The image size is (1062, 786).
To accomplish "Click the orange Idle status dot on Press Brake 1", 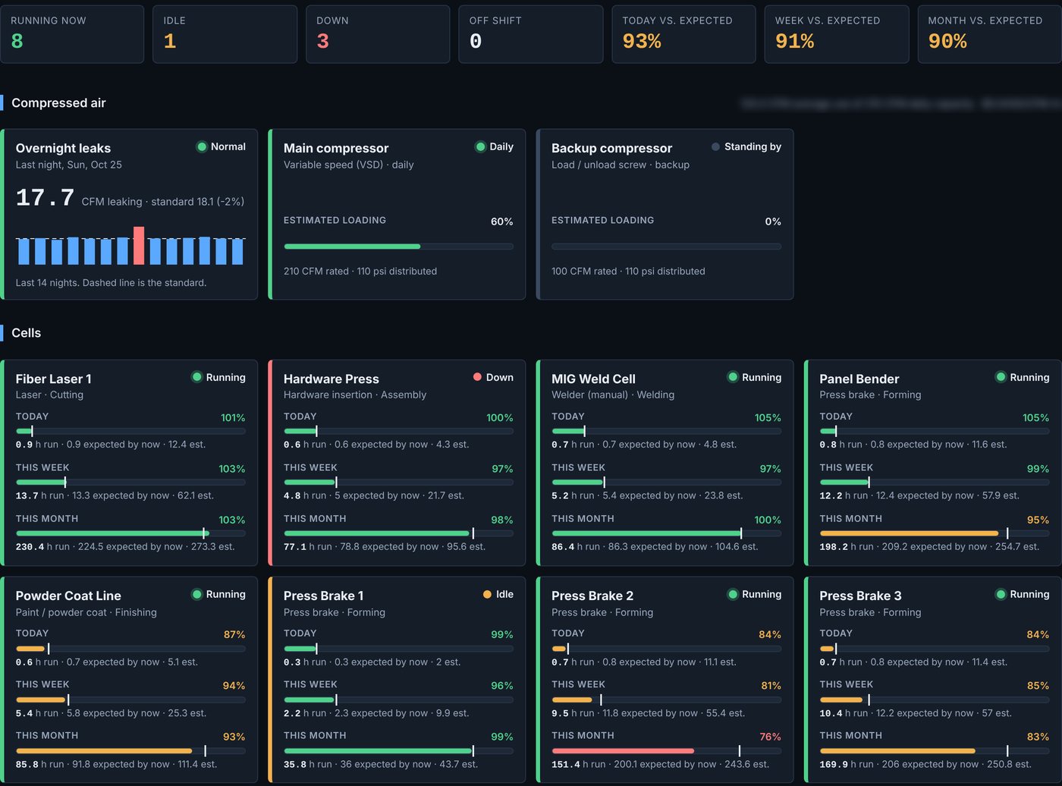I will 487,595.
